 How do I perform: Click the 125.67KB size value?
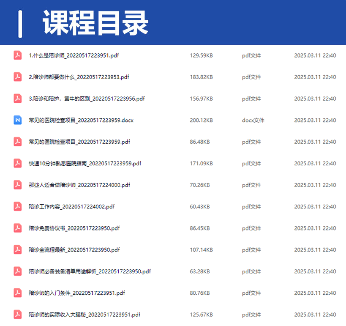coord(201,315)
